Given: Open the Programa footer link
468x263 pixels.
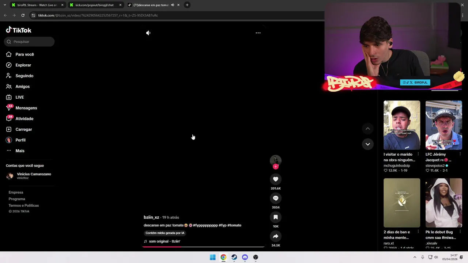Looking at the screenshot, I should pos(17,199).
